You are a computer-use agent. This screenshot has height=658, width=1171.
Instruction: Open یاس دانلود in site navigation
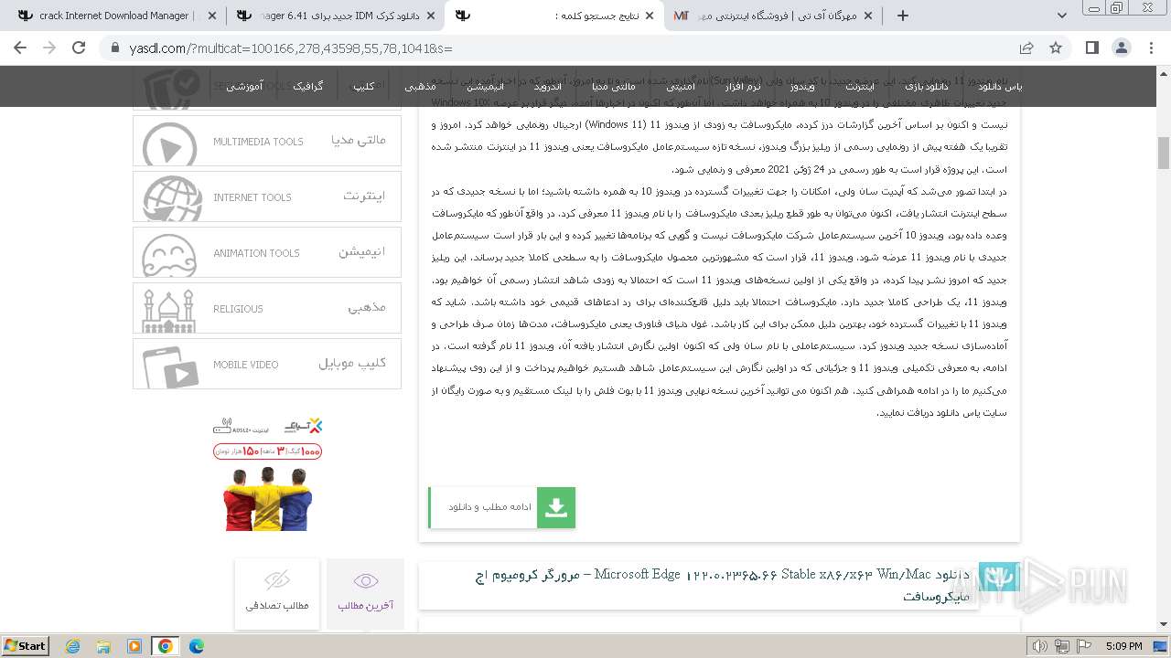(x=1000, y=86)
